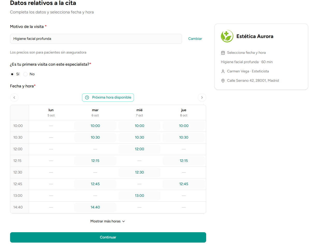Screen dimensions: 310x248
Task: Click the Estética Aurora clinic name
Action: (x=255, y=36)
